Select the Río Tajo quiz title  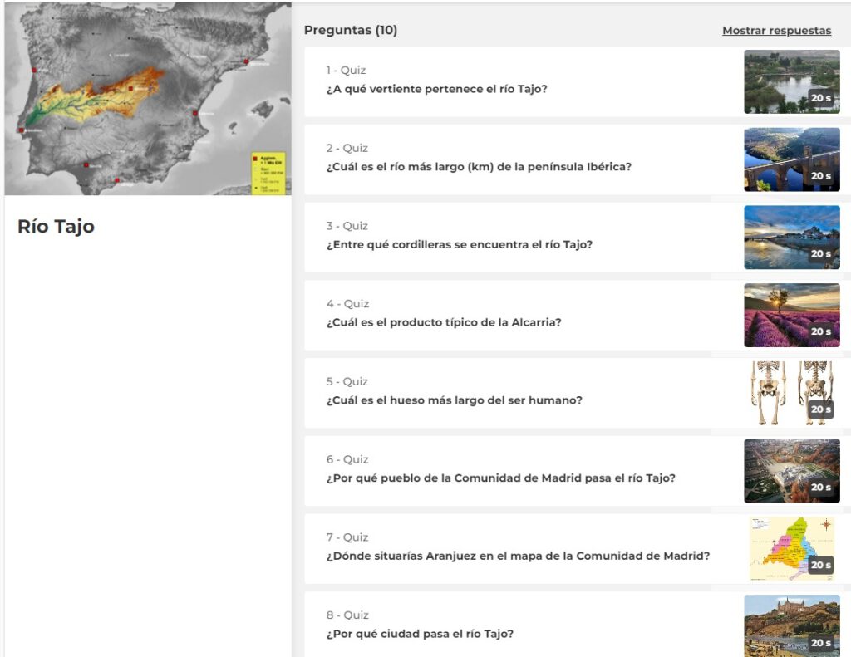click(x=56, y=227)
